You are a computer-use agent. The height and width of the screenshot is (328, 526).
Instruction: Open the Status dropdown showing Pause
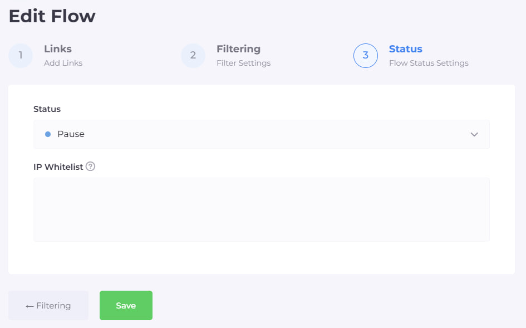(261, 134)
